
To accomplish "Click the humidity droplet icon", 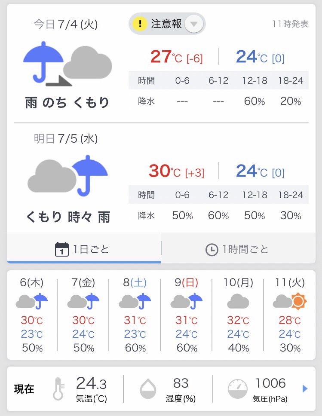I will click(148, 388).
